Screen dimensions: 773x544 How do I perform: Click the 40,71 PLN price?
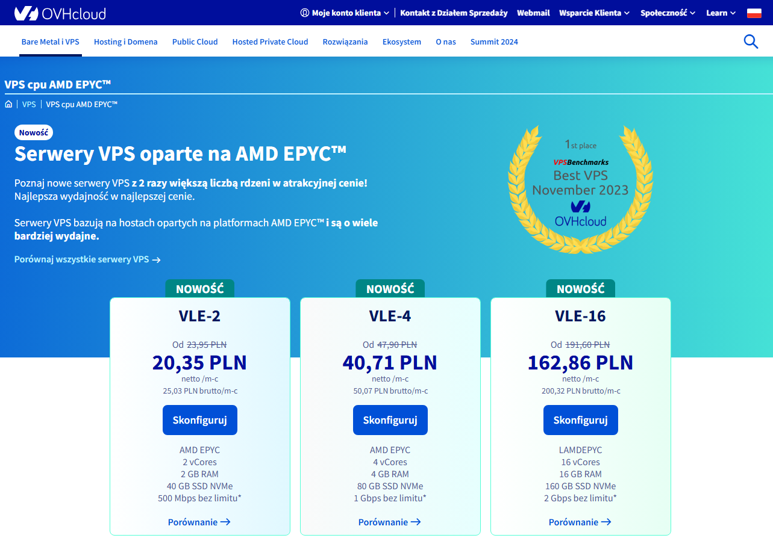(390, 363)
